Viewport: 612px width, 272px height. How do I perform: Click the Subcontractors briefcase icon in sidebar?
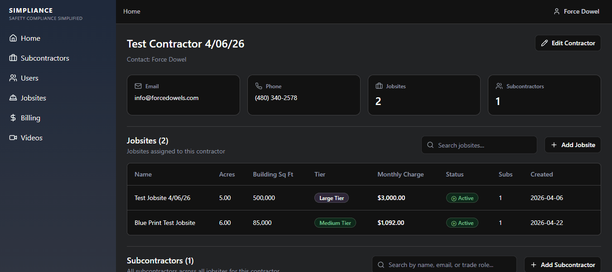(13, 58)
